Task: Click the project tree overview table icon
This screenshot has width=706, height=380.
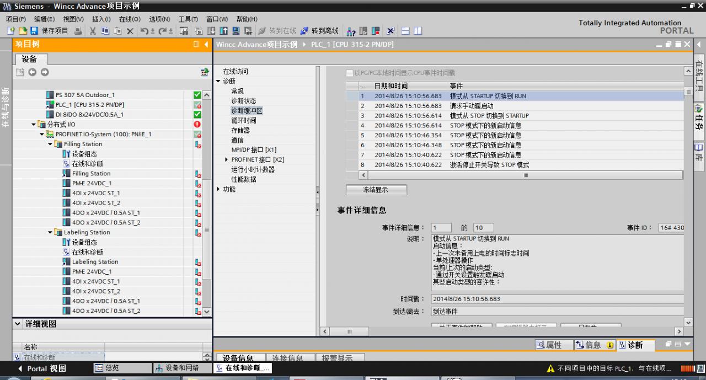Action: pyautogui.click(x=205, y=72)
